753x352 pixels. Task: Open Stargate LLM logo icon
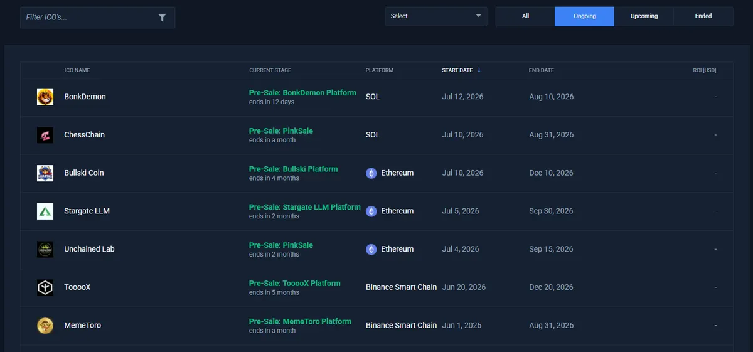(x=45, y=211)
